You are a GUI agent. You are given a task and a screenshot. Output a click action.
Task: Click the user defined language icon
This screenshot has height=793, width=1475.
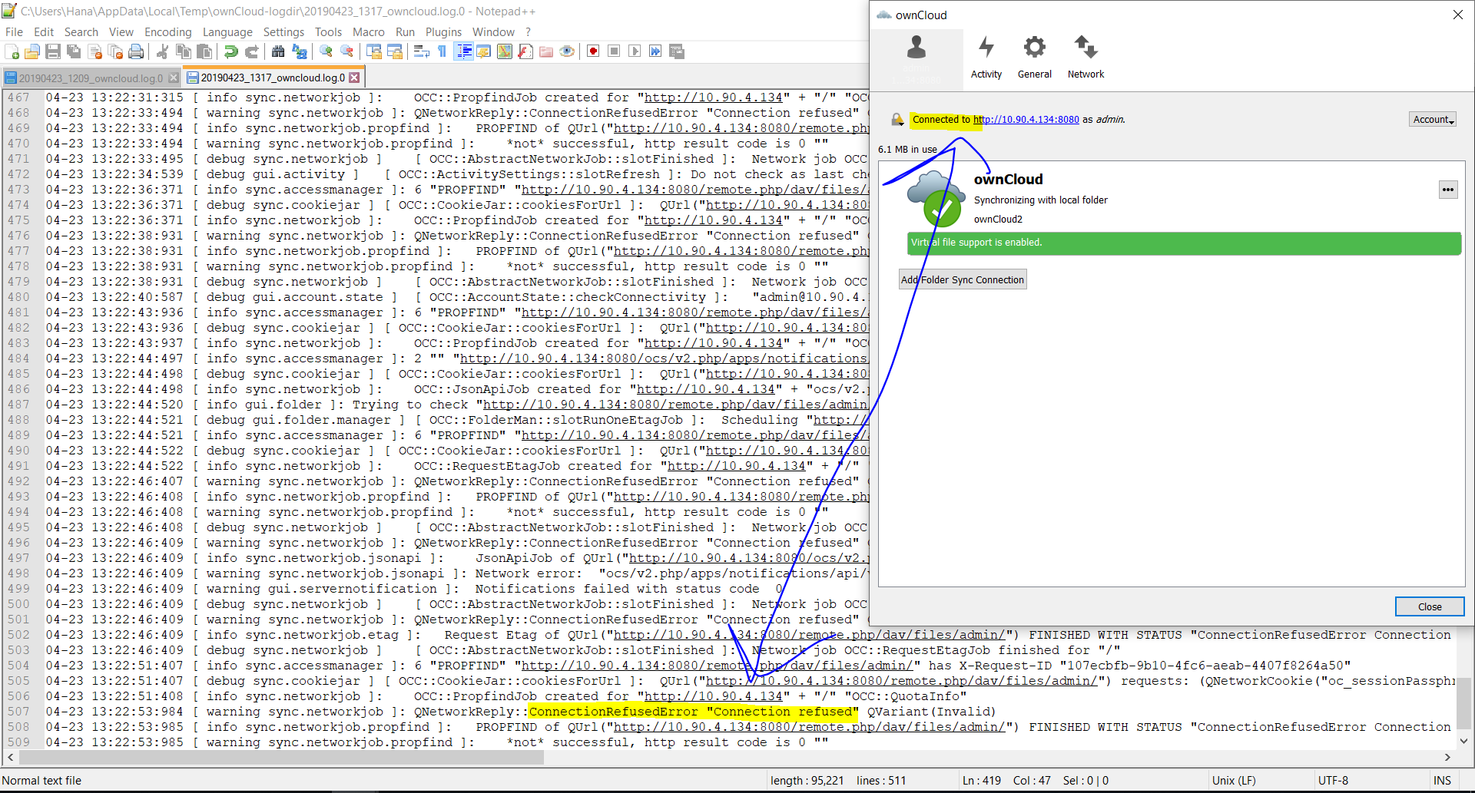tap(484, 51)
